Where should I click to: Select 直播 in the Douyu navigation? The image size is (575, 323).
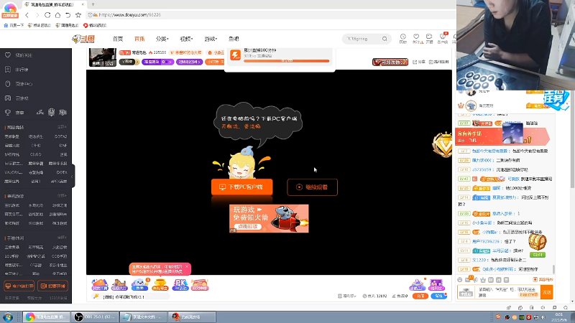pyautogui.click(x=139, y=39)
